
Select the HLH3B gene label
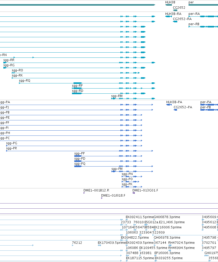pos(170,2)
